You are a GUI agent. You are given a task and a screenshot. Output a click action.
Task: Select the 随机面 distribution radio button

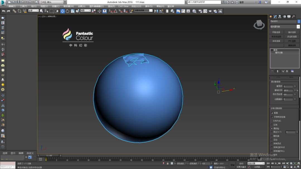point(272,136)
